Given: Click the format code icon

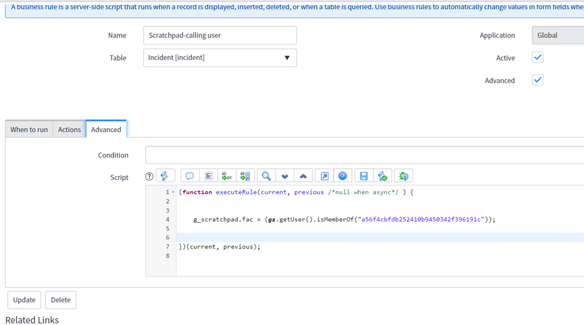Looking at the screenshot, I should tap(208, 176).
